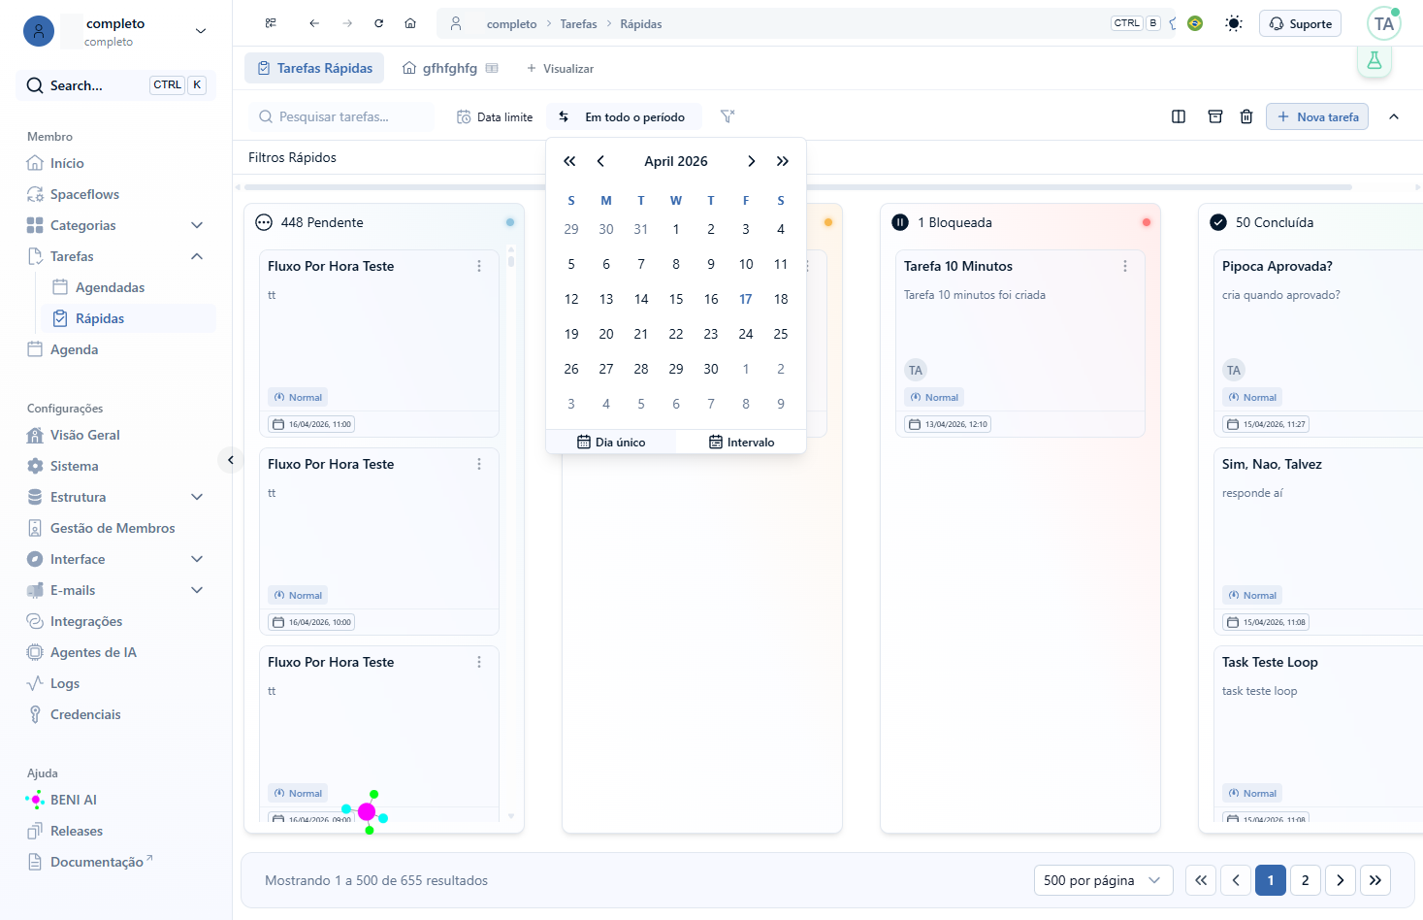Switch to the gfhfghfg view tab
1423x920 pixels.
point(450,68)
